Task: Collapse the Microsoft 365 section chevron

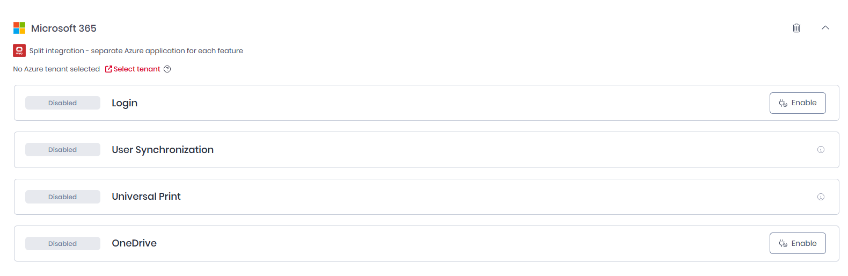Action: (x=825, y=28)
